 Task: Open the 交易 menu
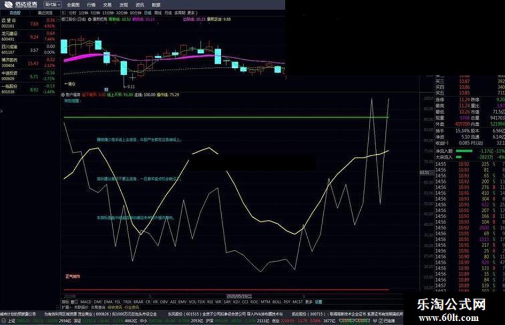[x=107, y=5]
